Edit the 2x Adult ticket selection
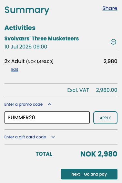The height and width of the screenshot is (183, 122). coord(15,70)
